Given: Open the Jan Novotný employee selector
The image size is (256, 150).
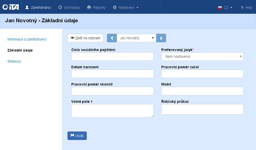Looking at the screenshot, I should point(136,38).
